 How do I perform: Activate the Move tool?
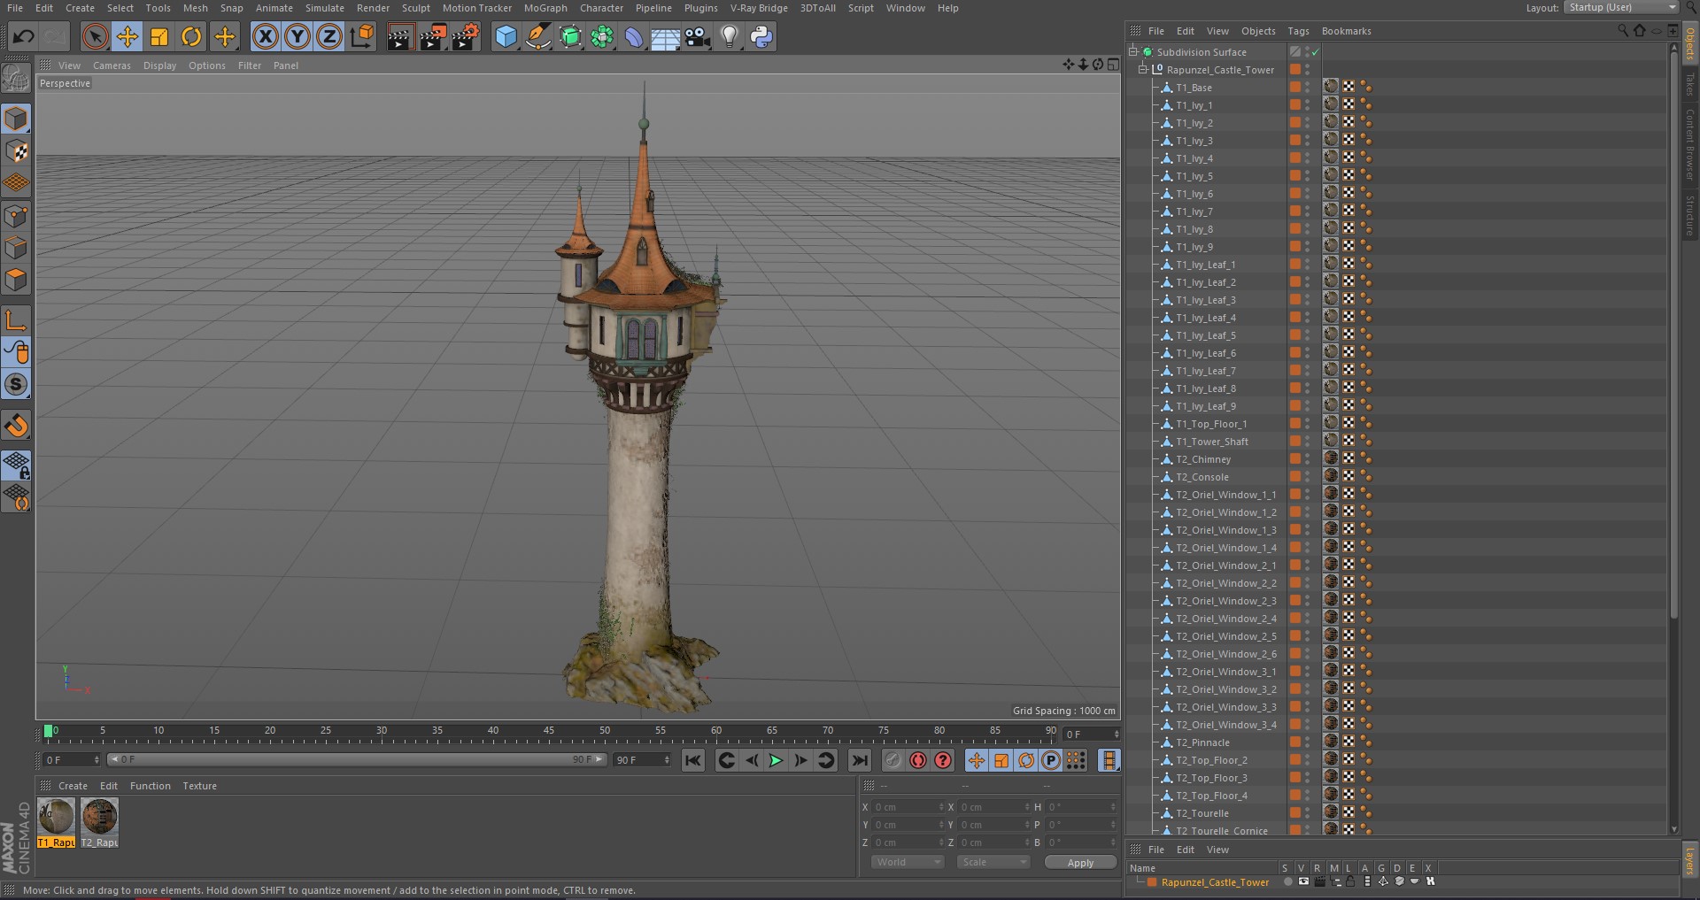point(127,36)
